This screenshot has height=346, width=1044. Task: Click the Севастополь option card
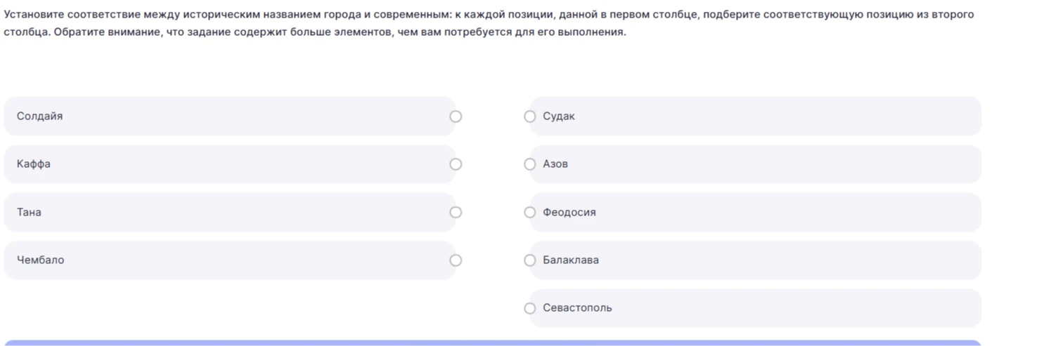click(755, 308)
